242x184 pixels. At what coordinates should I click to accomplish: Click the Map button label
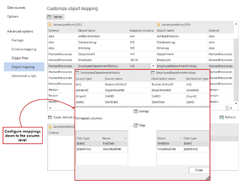pyautogui.click(x=142, y=125)
